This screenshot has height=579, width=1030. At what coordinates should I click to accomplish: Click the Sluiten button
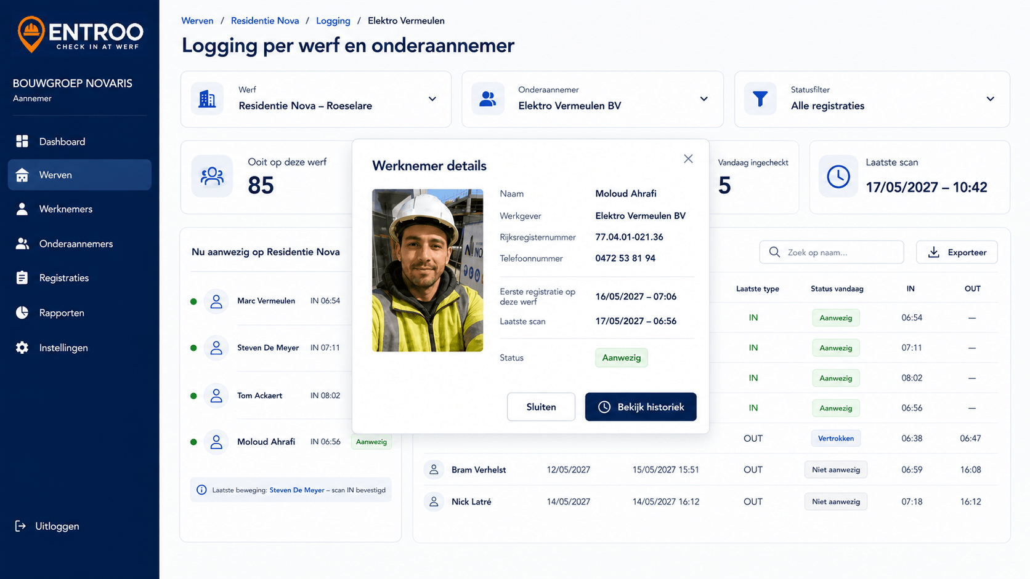(x=541, y=407)
